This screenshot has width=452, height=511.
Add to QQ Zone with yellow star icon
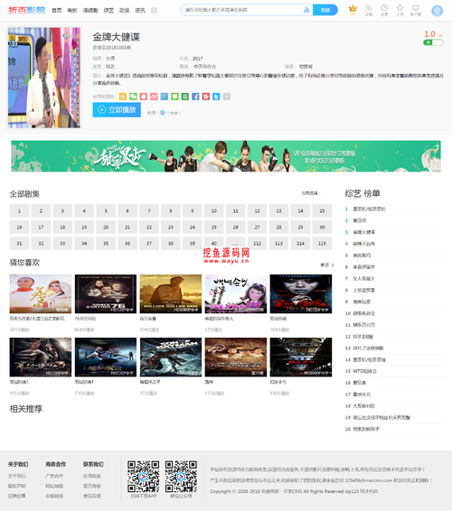pos(123,97)
